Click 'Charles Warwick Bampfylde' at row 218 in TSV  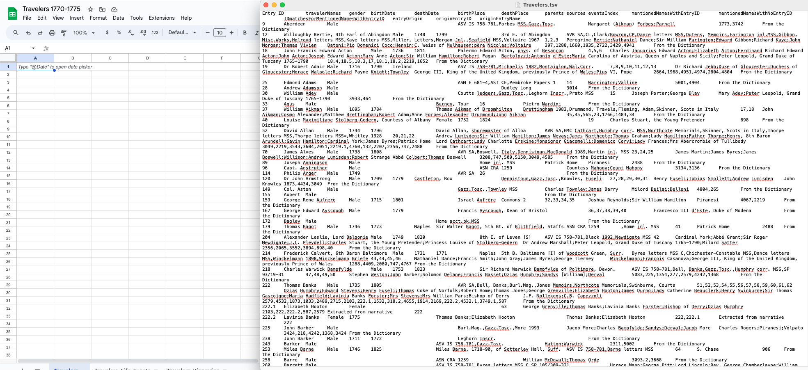click(318, 269)
